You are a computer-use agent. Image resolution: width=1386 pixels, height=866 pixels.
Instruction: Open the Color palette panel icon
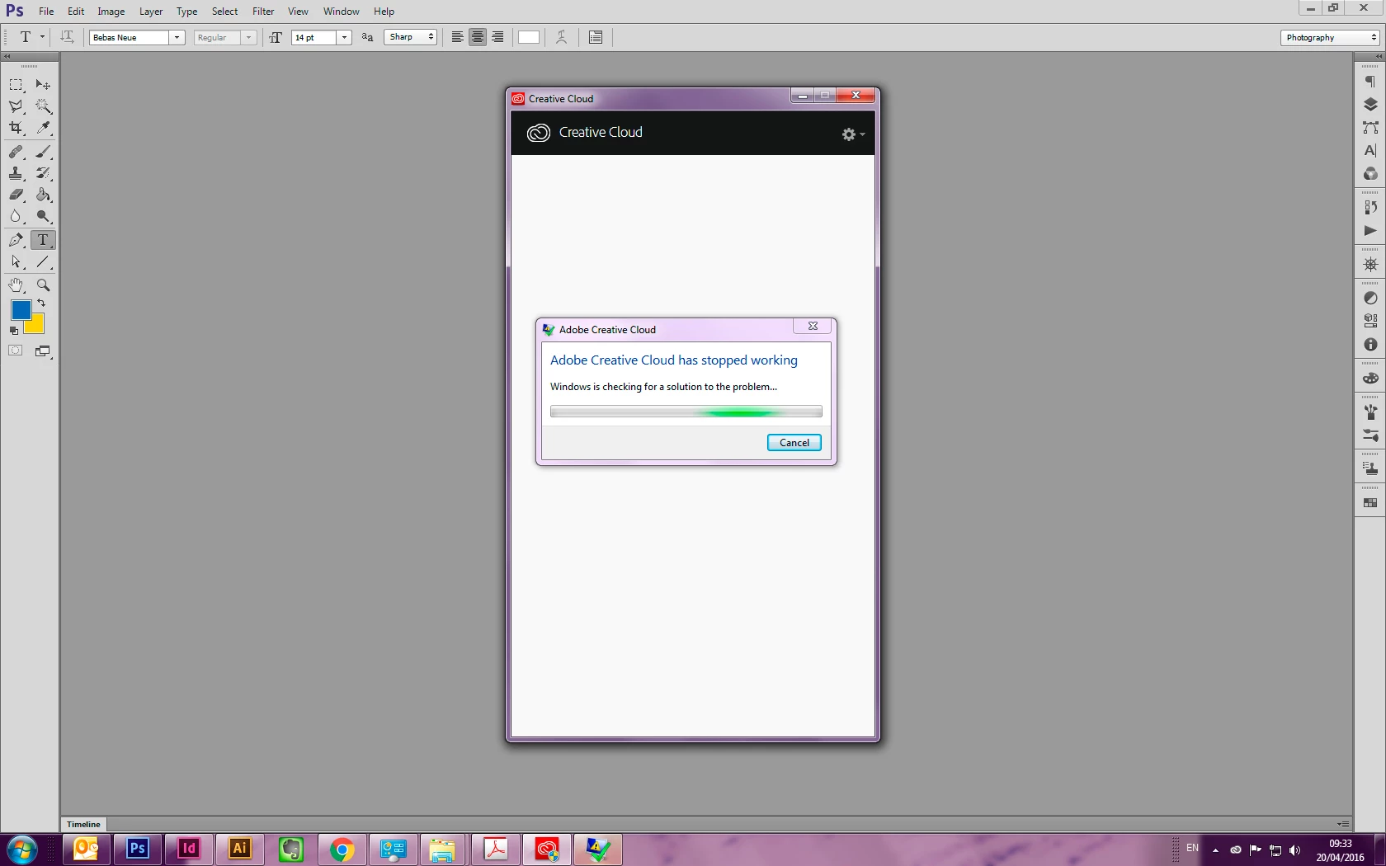pos(1370,378)
